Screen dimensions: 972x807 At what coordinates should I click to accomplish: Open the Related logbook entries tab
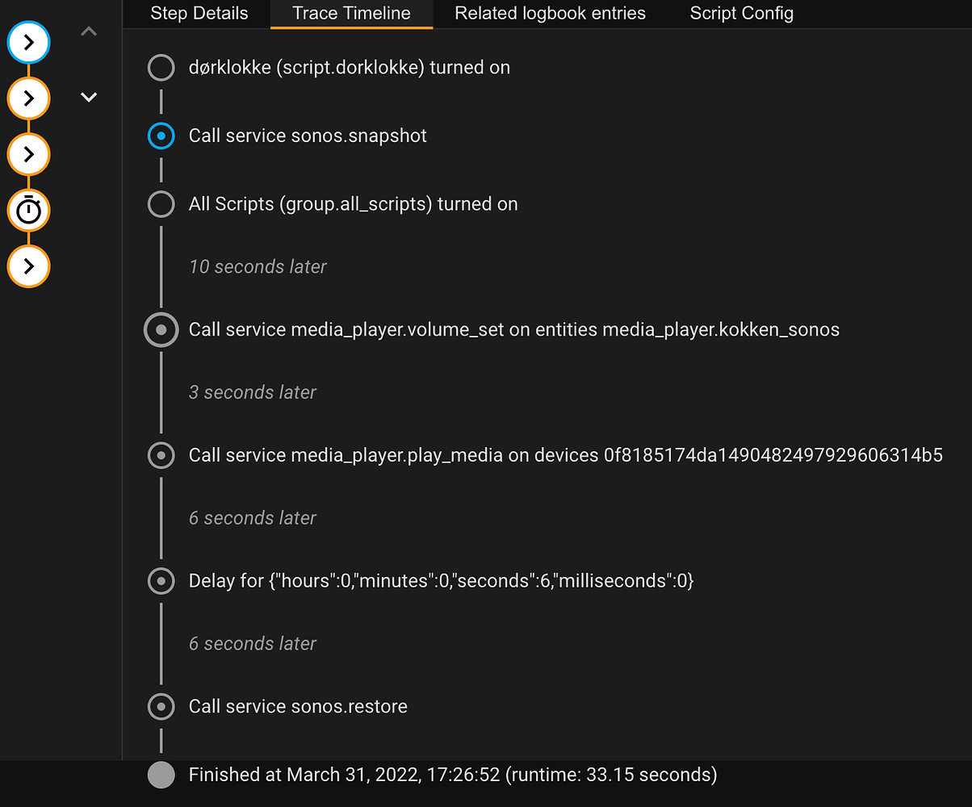(x=550, y=14)
